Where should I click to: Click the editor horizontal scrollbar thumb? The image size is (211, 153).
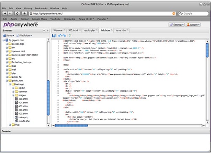pyautogui.click(x=71, y=126)
